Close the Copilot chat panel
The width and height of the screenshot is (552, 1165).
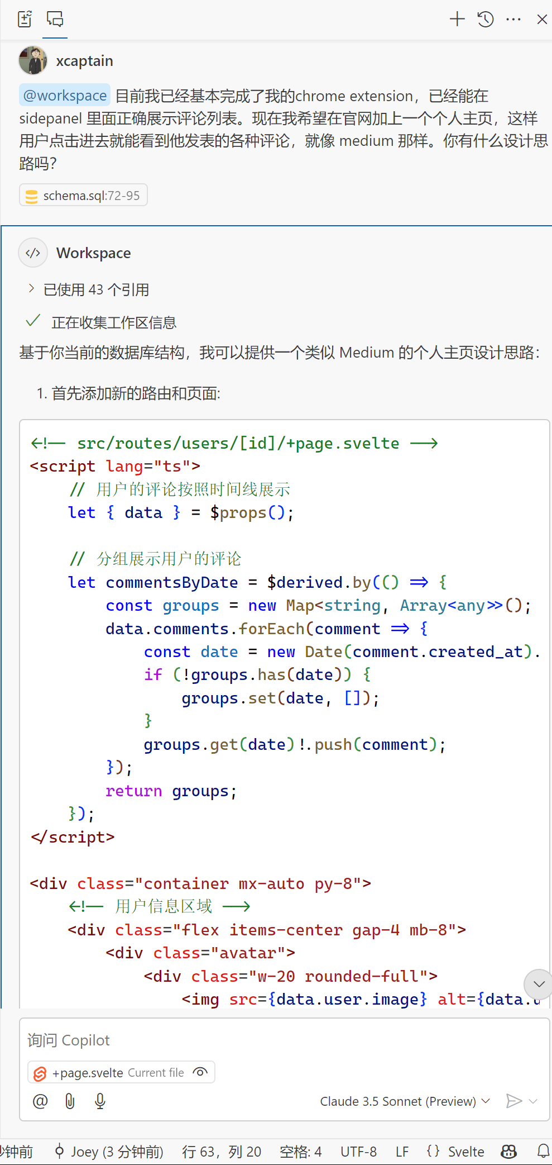[x=541, y=19]
